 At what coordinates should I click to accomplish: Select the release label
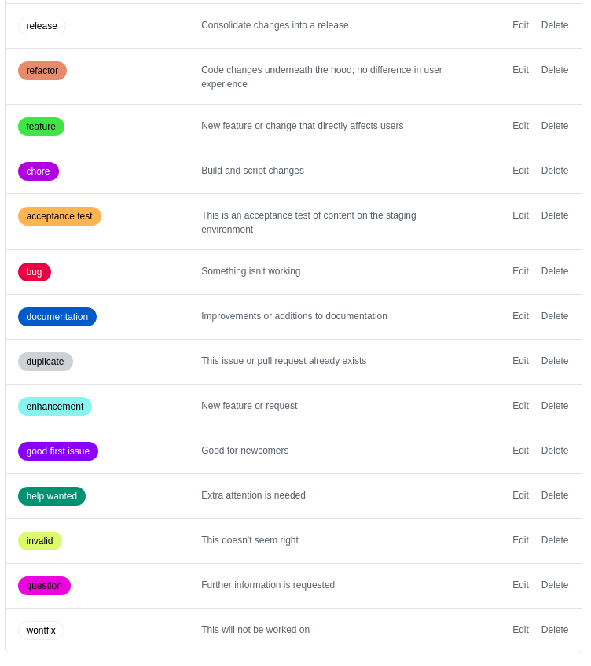click(x=42, y=26)
